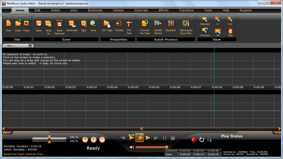Viewport: 283px width, 159px height.
Task: Click the Stop button
Action: (173, 138)
